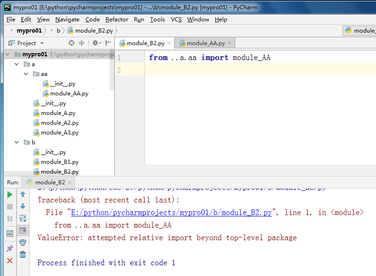Image resolution: width=376 pixels, height=276 pixels.
Task: Pause output icon in Run panel
Action: pos(10,219)
